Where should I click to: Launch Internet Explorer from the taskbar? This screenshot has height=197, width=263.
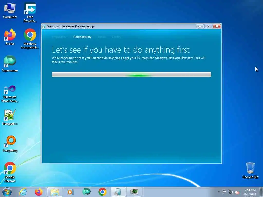(23, 192)
